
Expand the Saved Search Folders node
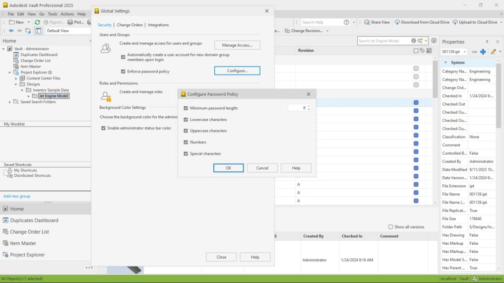10,102
